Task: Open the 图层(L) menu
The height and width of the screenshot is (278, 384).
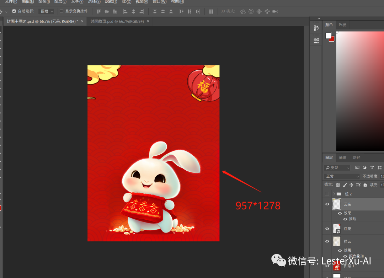Action: point(60,2)
